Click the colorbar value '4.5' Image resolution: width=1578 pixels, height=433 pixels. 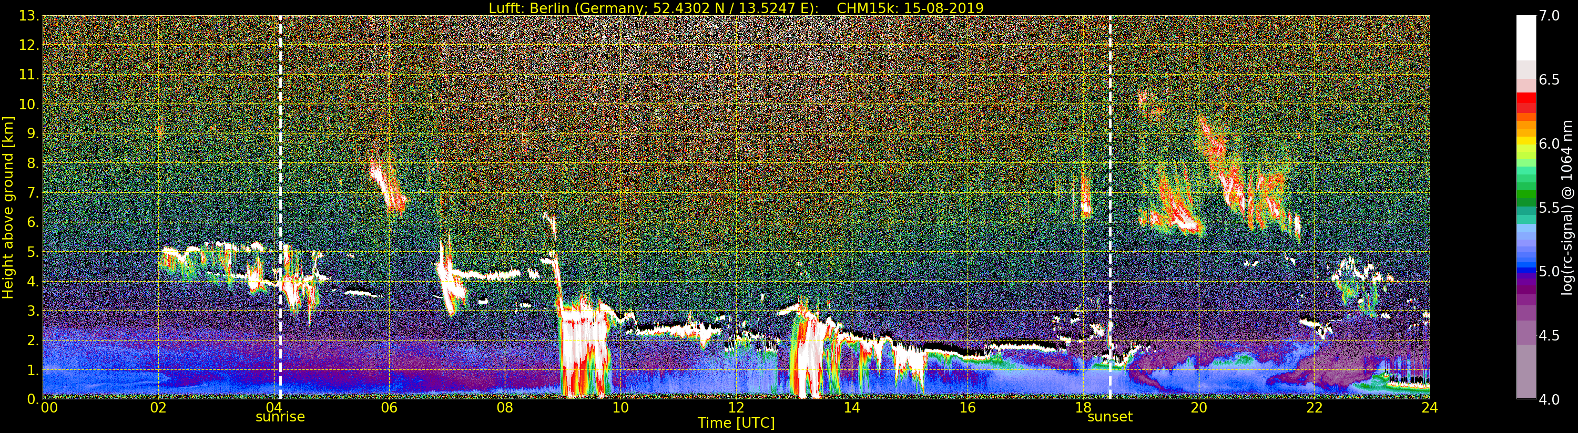pyautogui.click(x=1549, y=336)
